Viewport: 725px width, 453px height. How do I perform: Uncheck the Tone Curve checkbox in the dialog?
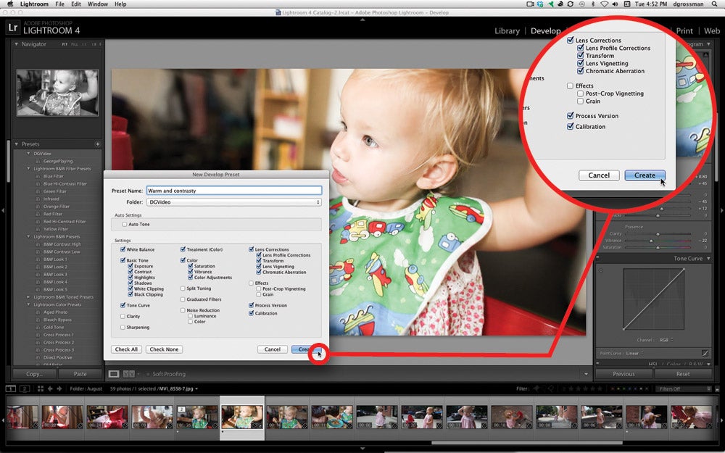123,306
